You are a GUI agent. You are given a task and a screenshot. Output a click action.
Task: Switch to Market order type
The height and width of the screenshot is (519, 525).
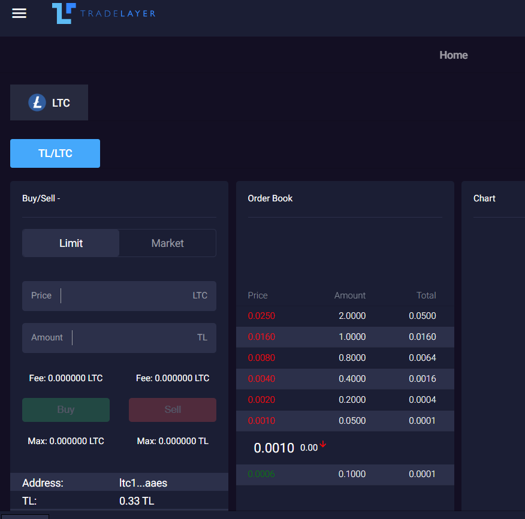click(167, 243)
